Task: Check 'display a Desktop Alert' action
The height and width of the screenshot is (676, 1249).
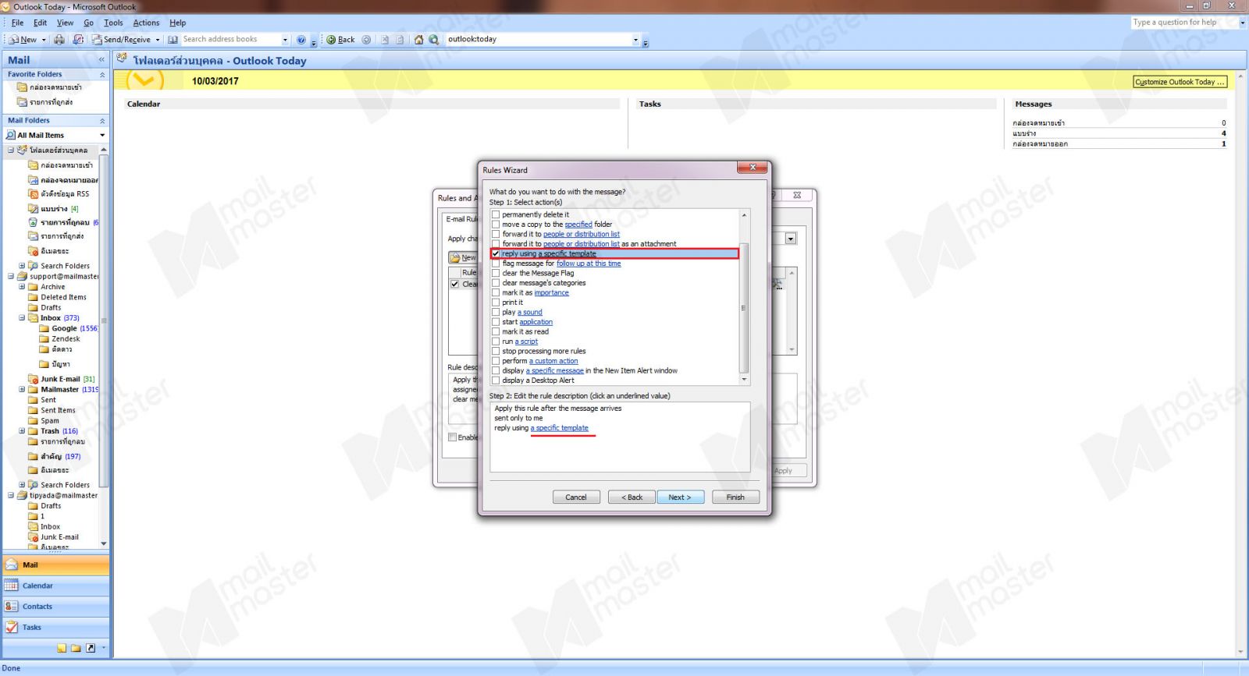Action: (496, 380)
